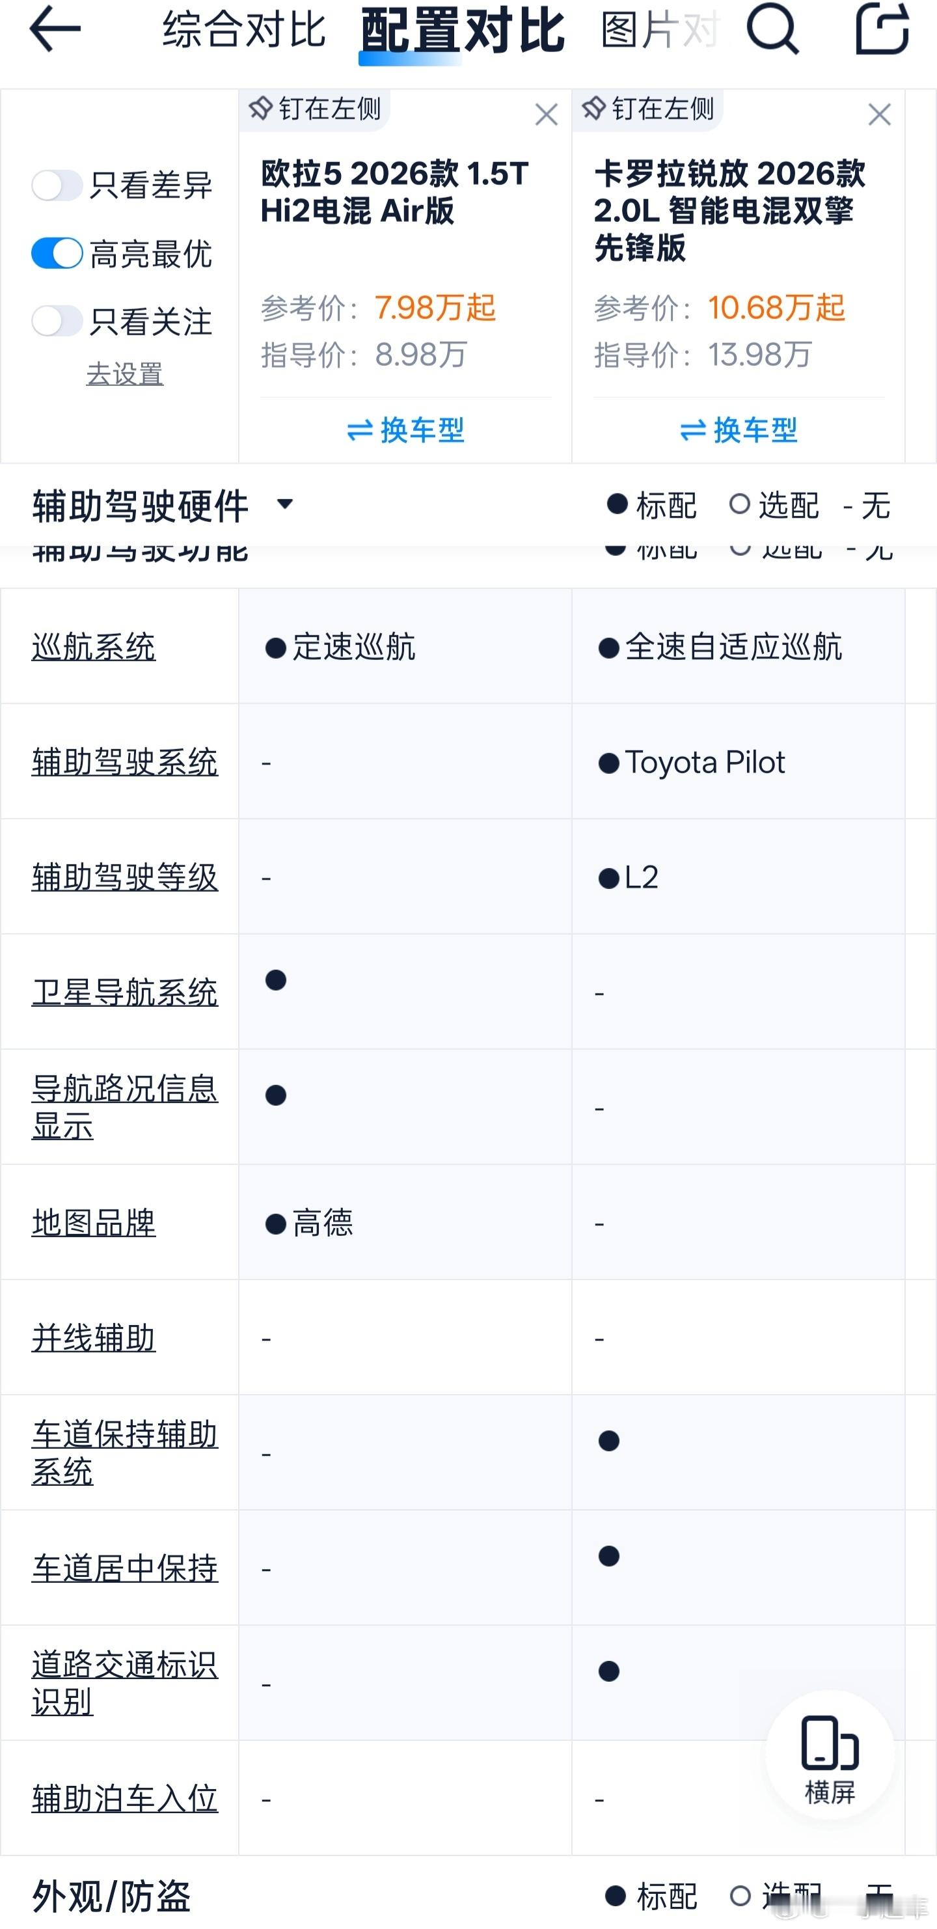Remove 卡罗拉锐放 from comparison
Screen dimensions: 937x1929
[878, 115]
